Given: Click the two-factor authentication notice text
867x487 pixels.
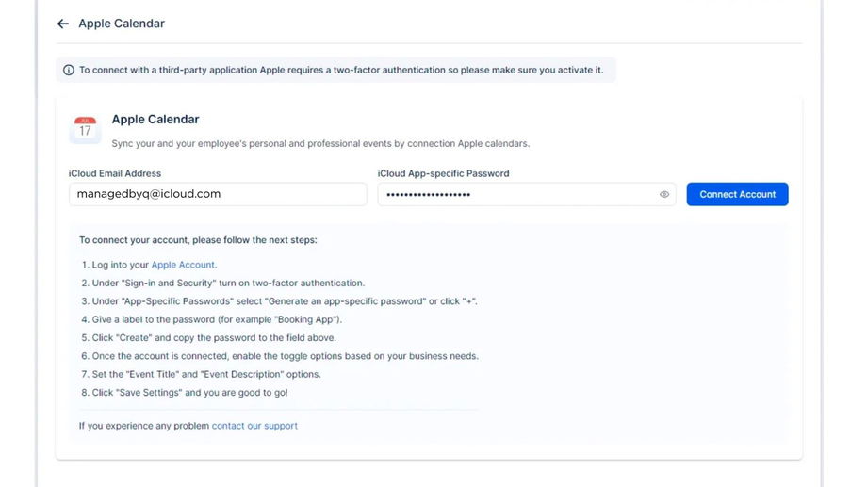Looking at the screenshot, I should pyautogui.click(x=340, y=70).
